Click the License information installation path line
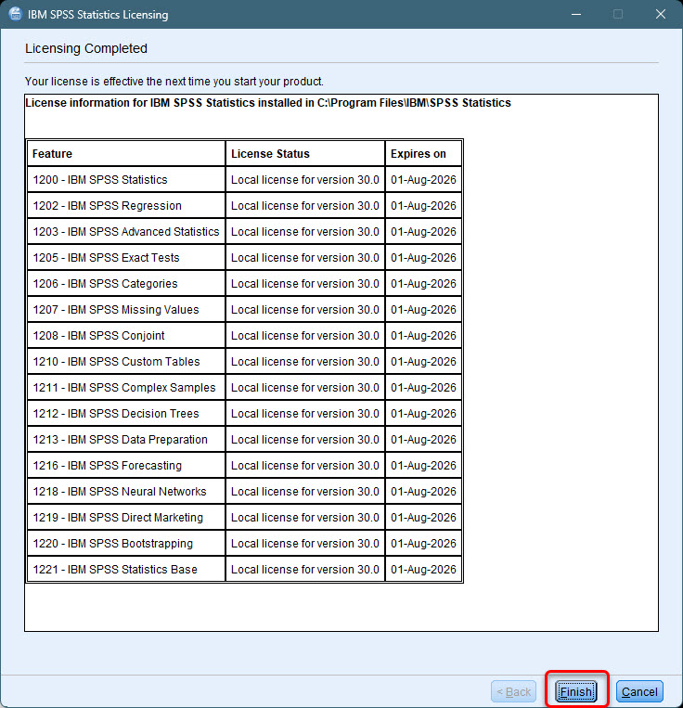Viewport: 683px width, 708px height. tap(268, 103)
